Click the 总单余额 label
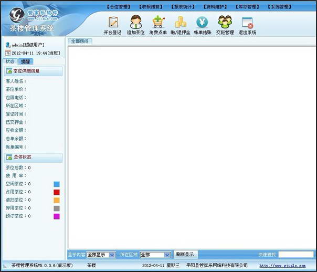This screenshot has width=317, height=272. click(x=16, y=139)
